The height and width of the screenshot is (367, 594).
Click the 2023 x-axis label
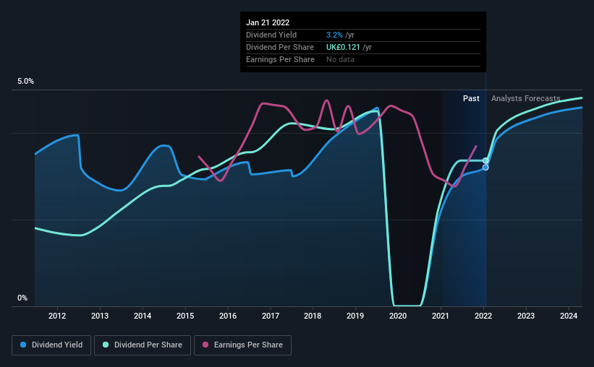526,316
